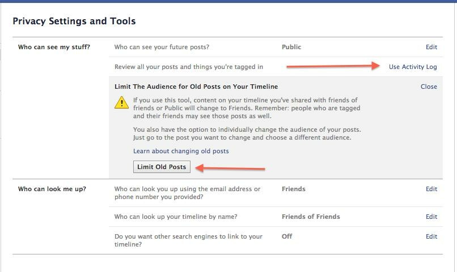Click the Friends lookup value
This screenshot has height=272, width=457.
click(x=294, y=189)
